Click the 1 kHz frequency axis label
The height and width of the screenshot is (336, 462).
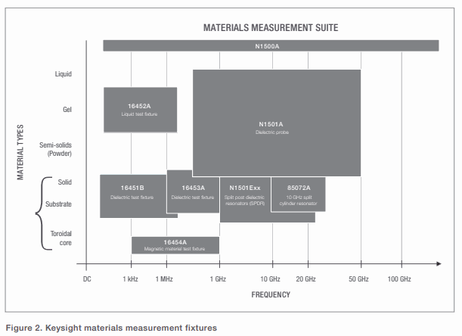point(131,279)
